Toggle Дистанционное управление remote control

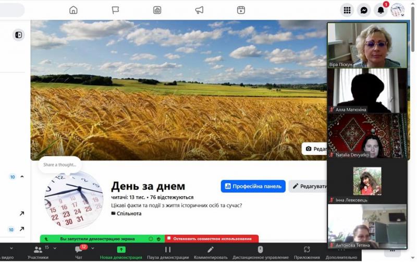point(260,252)
